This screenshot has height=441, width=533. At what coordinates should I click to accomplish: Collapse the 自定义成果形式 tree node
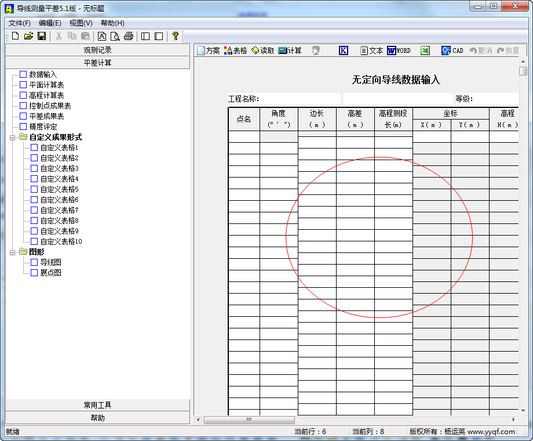tap(13, 137)
